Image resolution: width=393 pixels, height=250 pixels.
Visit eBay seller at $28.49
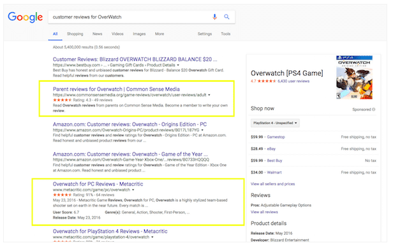click(x=271, y=149)
